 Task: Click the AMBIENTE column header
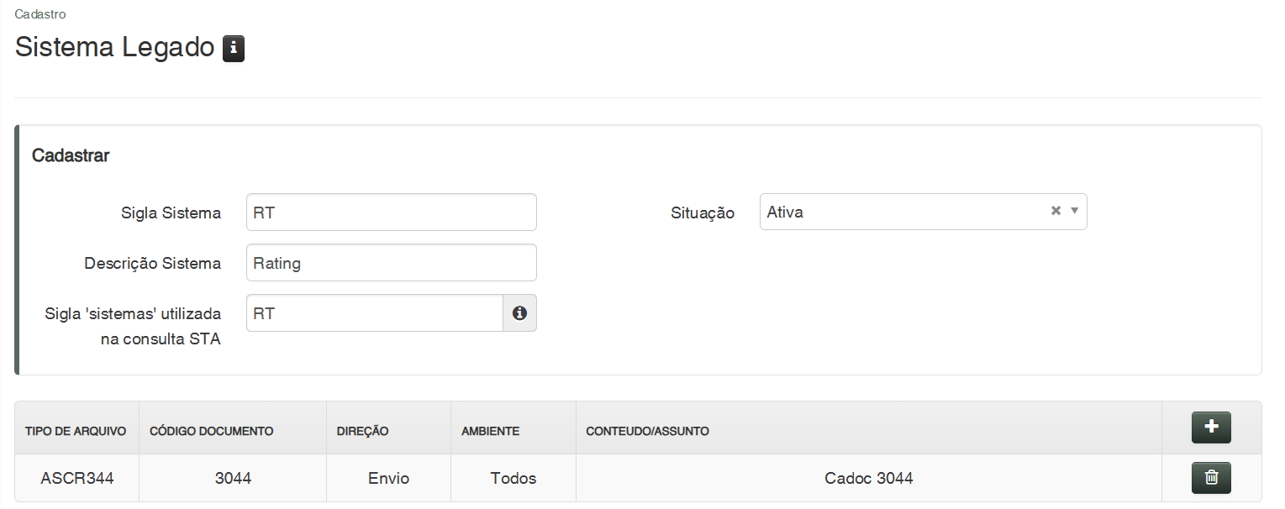490,431
